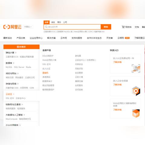Viewport: 145px width, 145px height.
Task: Open the 了解阿里云 nav menu
Action: (140, 38)
